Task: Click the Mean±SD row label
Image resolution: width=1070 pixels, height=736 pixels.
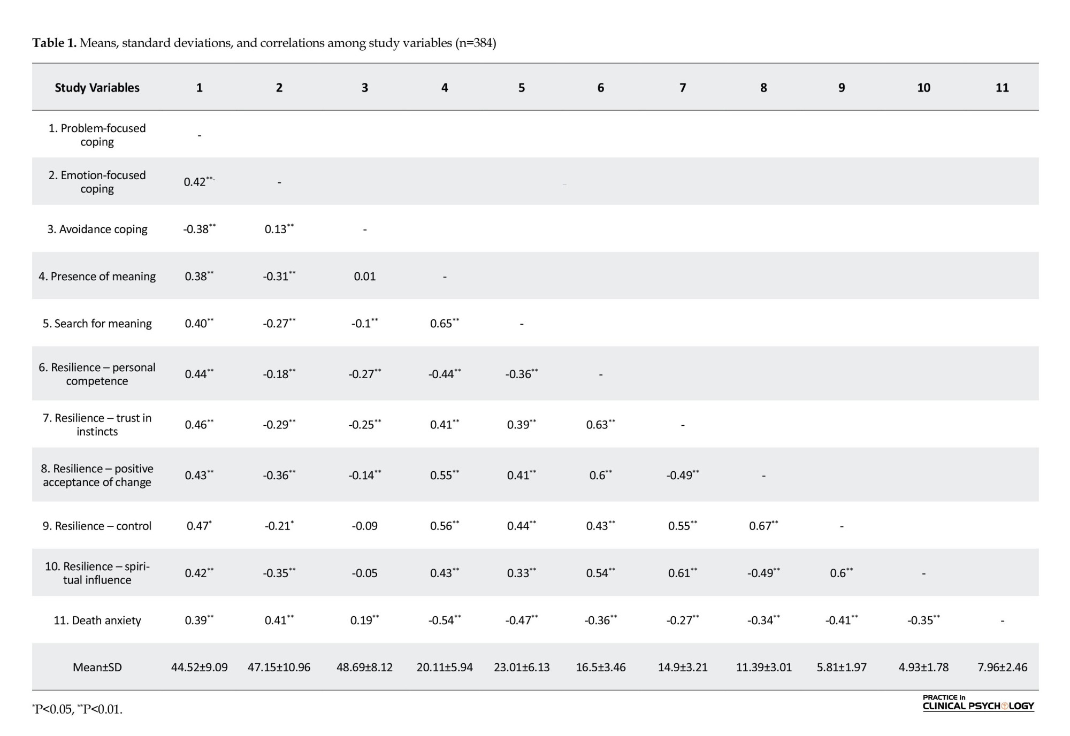Action: (x=97, y=668)
